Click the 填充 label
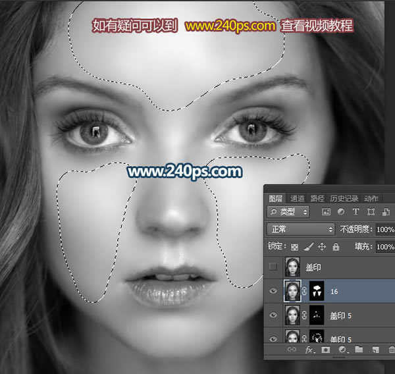395x374 pixels. click(363, 246)
